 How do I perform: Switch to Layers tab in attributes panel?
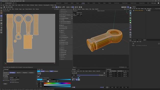coord(144,40)
